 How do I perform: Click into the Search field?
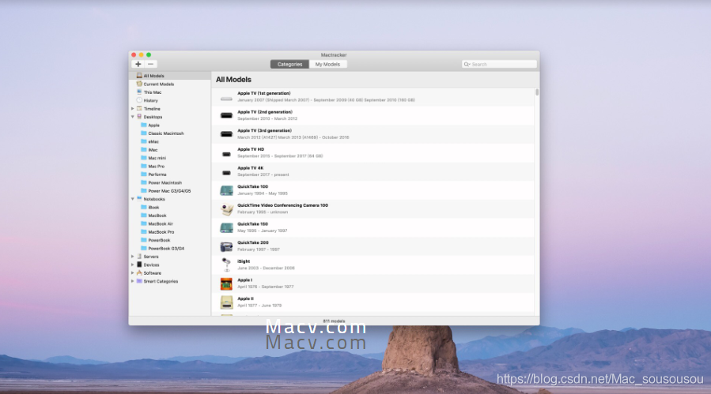point(499,64)
